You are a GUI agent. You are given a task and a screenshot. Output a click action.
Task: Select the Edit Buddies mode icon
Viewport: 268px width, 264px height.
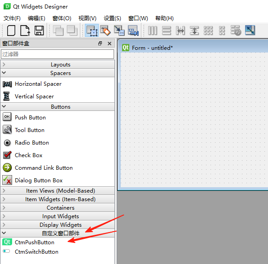[119, 31]
